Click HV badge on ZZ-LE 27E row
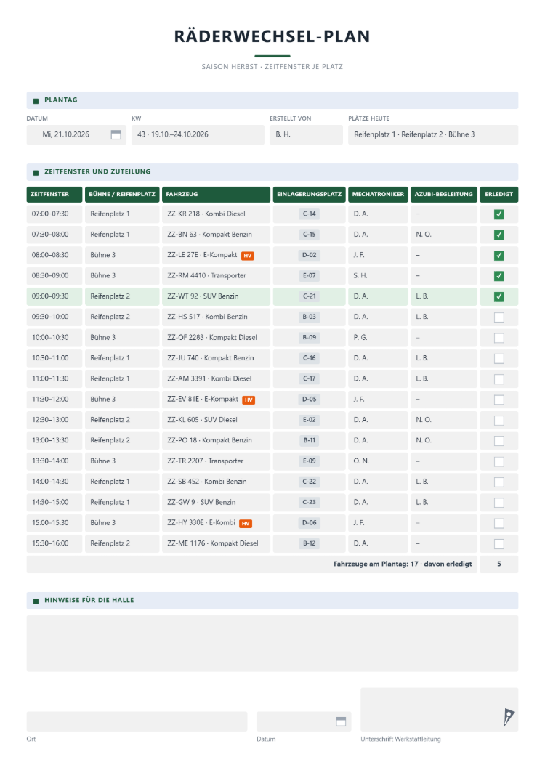Viewport: 545px width, 770px height. coord(248,256)
